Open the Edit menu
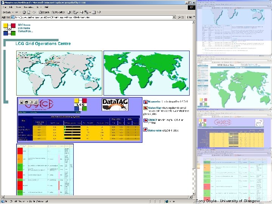 coord(11,7)
